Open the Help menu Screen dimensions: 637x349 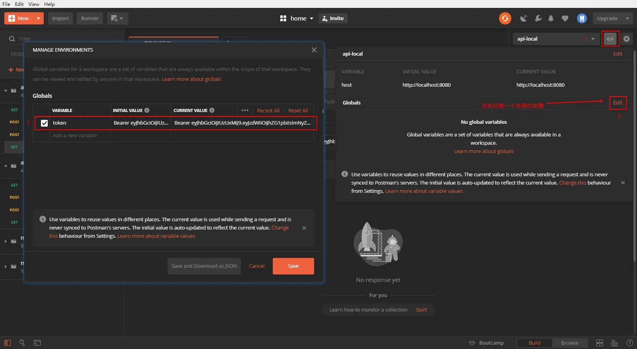point(49,4)
